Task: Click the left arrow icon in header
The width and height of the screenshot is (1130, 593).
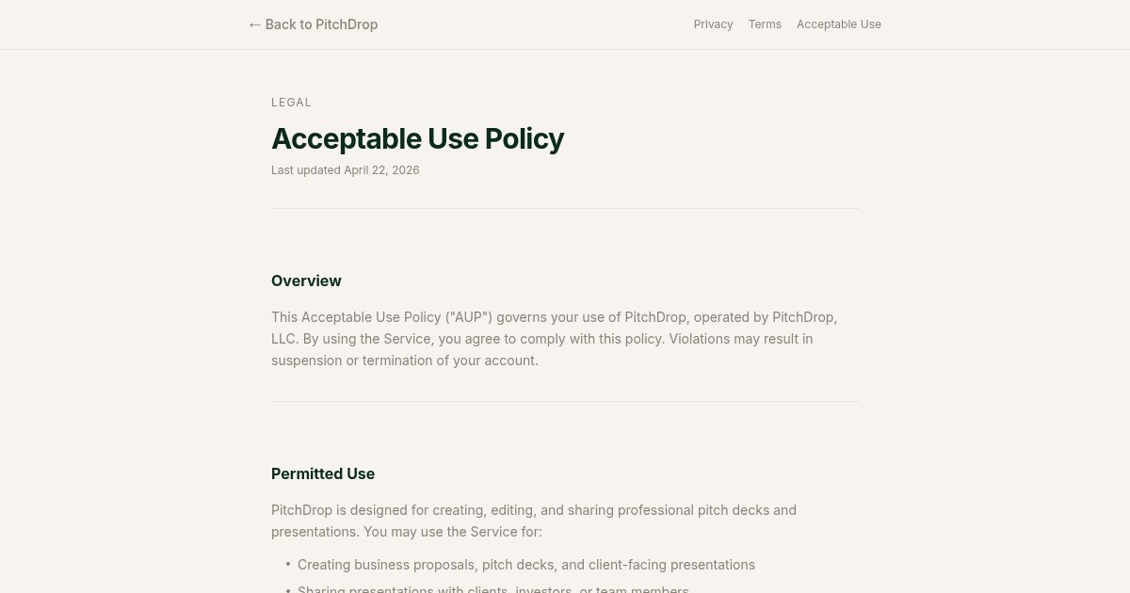Action: (254, 24)
